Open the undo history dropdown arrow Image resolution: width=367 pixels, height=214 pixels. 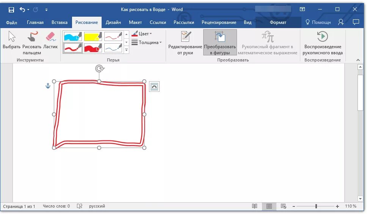tap(28, 9)
